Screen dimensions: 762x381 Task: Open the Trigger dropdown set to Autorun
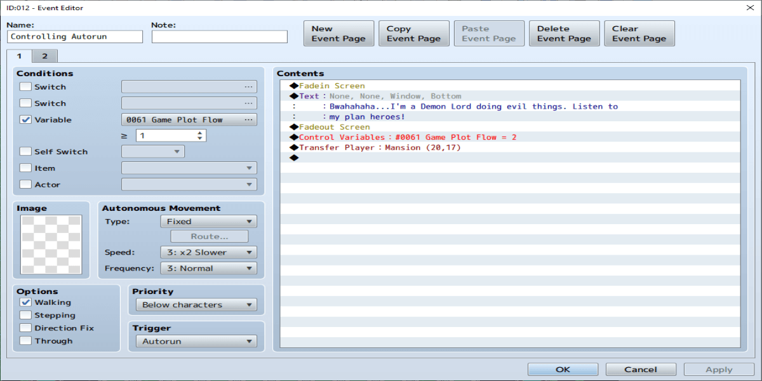196,341
